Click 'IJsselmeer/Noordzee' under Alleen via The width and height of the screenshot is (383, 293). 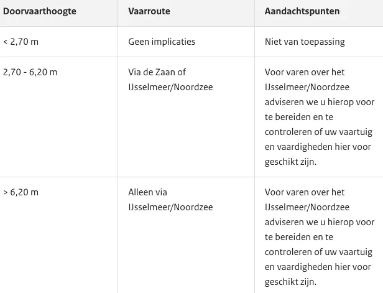pos(170,207)
